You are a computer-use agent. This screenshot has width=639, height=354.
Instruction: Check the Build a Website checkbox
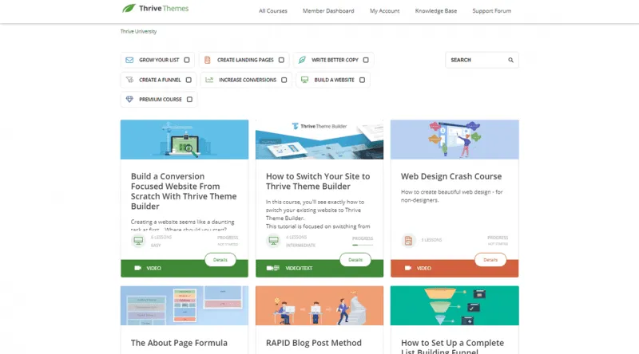363,80
